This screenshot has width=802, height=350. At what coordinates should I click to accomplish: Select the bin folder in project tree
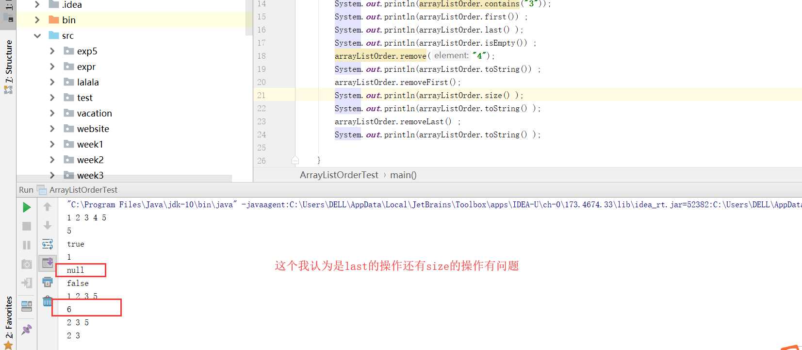click(131, 20)
